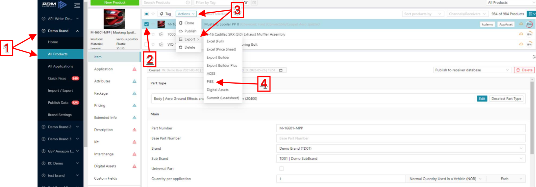Click the cloud icon on the Cadillac SRX row
This screenshot has height=187, width=536.
point(521,34)
